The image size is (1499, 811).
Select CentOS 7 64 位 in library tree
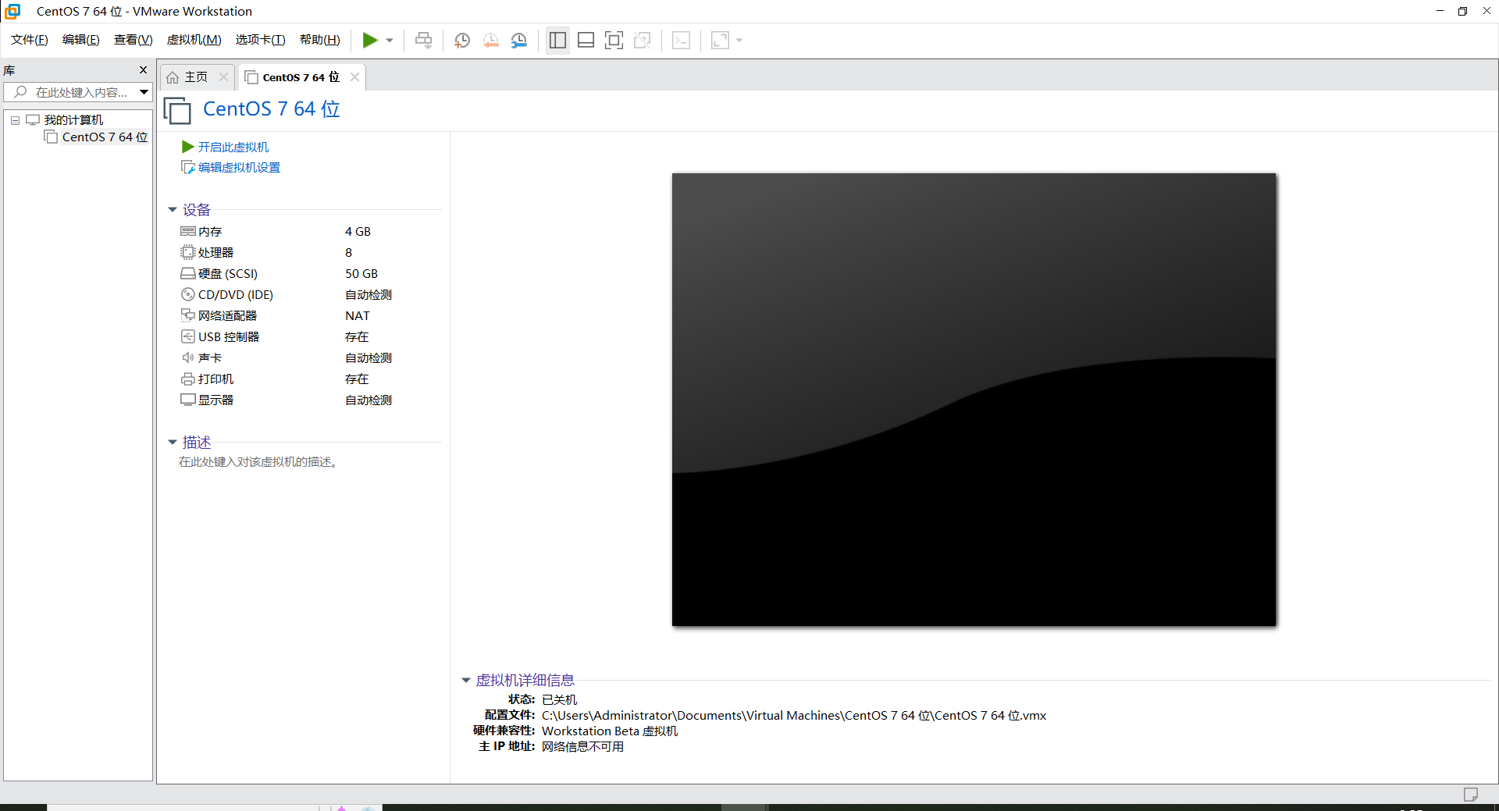(105, 137)
